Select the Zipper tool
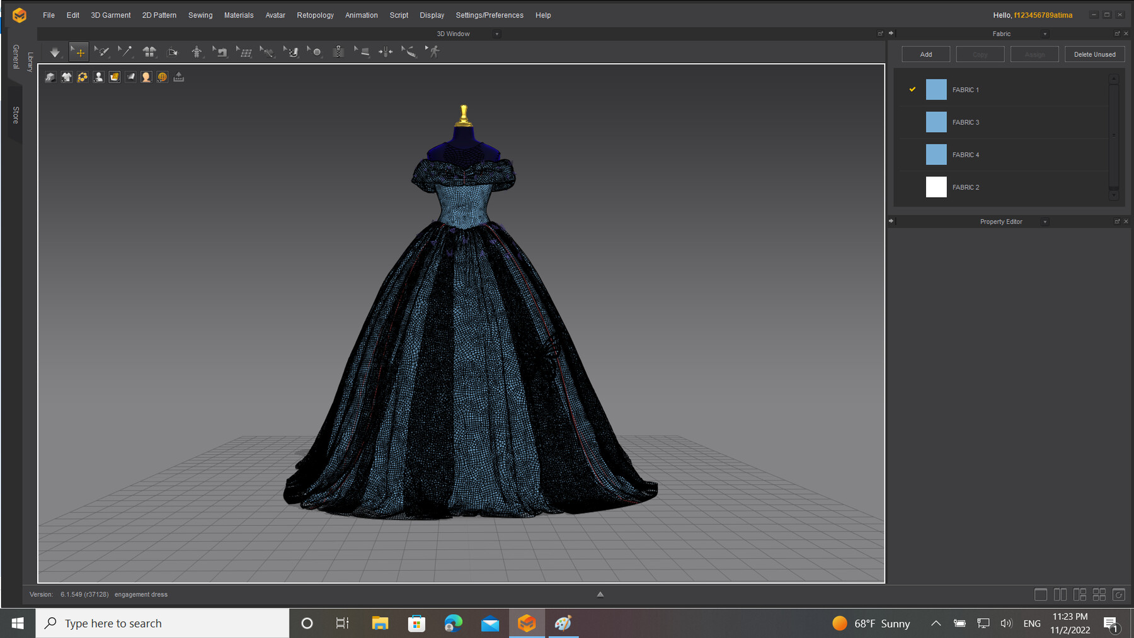The width and height of the screenshot is (1134, 638). tap(338, 52)
